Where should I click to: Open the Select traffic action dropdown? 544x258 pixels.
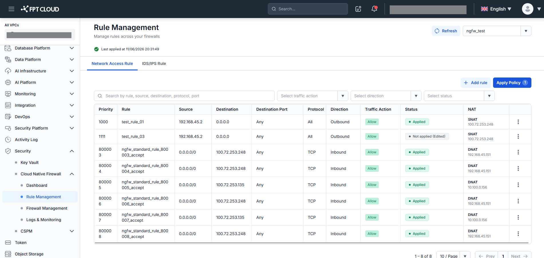[312, 96]
